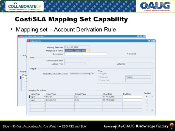Close the Account Derivation Rules window
175x131 pixels.
coord(144,36)
